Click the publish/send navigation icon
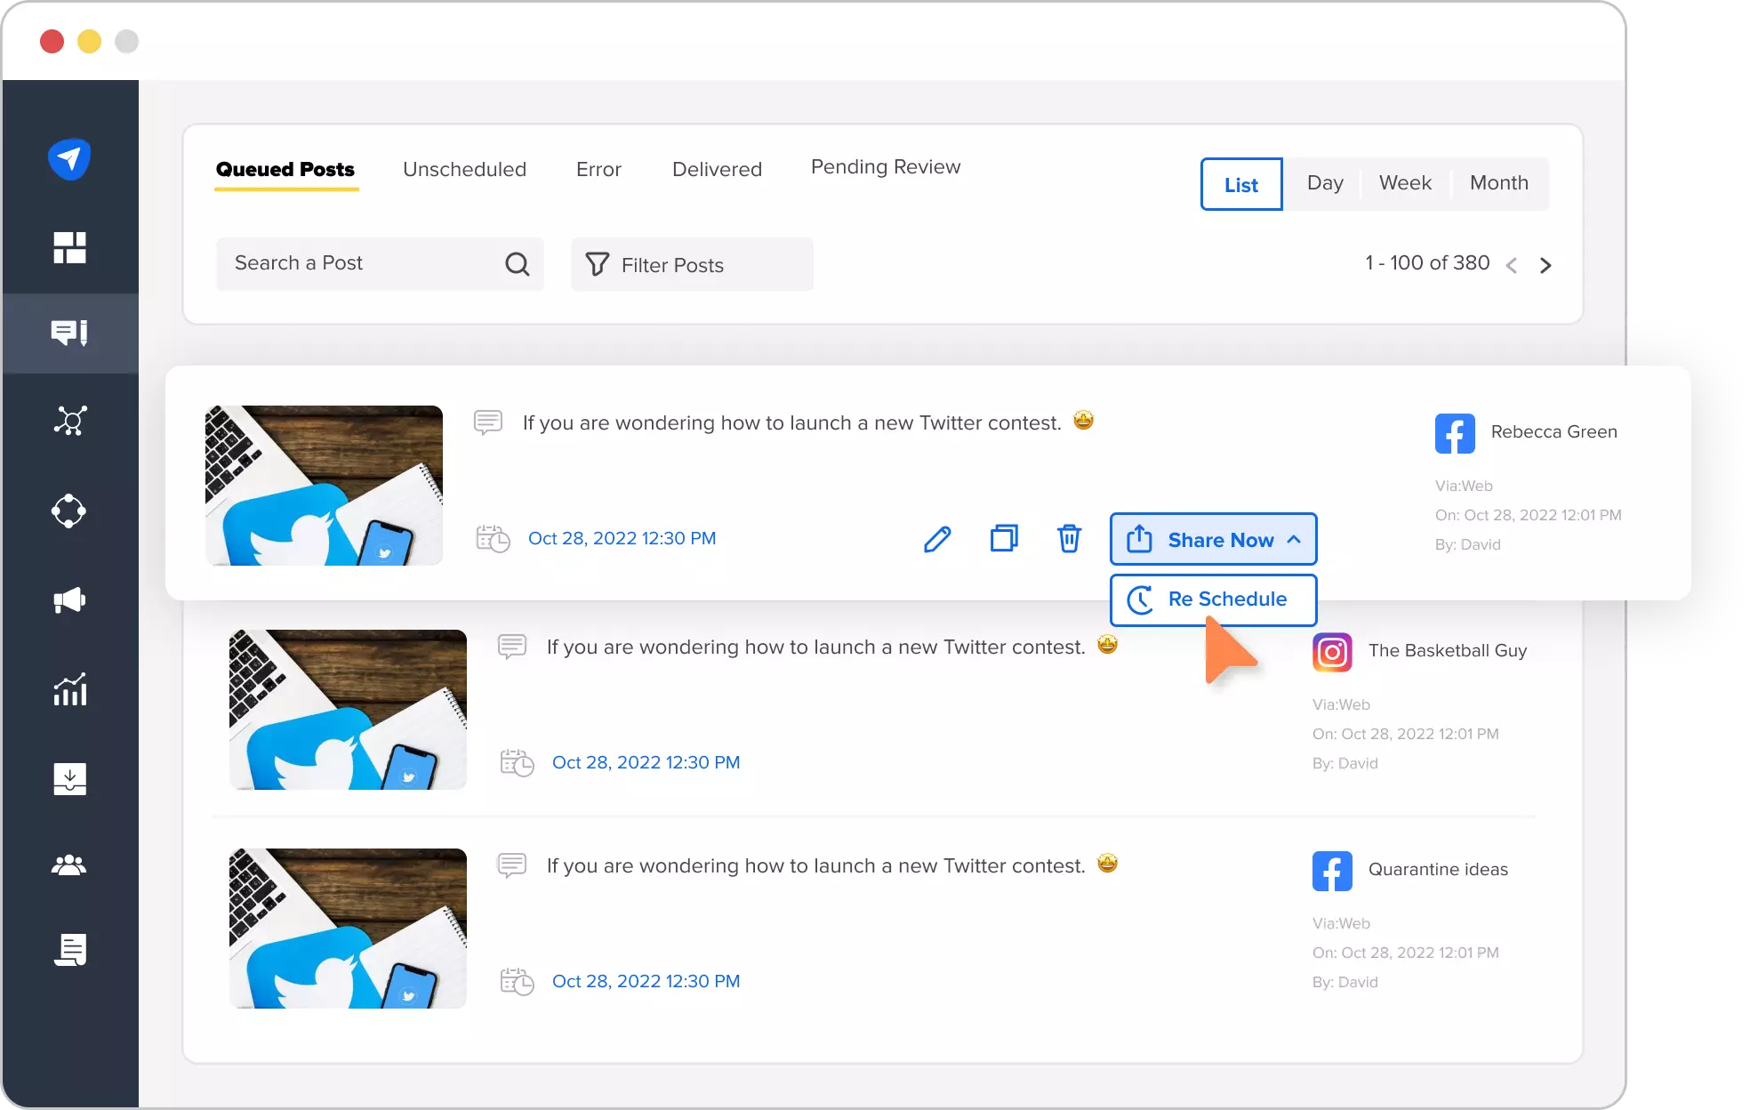Viewport: 1758px width, 1110px height. coord(70,158)
